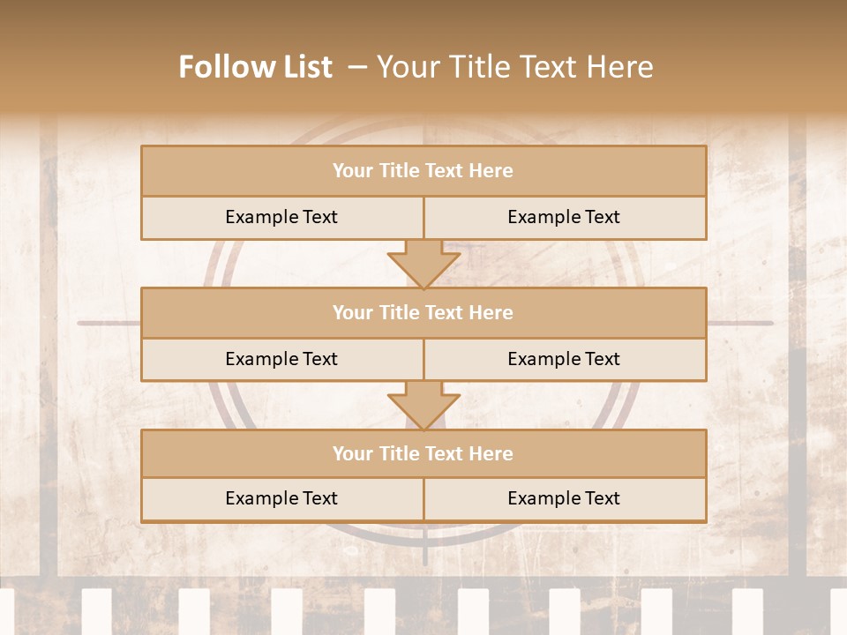The height and width of the screenshot is (635, 847).
Task: Click left 'Example Text' cell in second block
Action: pyautogui.click(x=281, y=359)
